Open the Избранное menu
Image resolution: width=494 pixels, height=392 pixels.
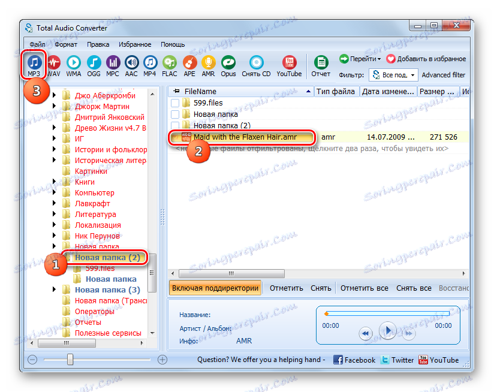[135, 44]
